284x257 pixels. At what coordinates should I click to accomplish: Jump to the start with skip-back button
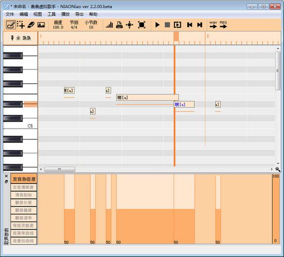coord(190,25)
